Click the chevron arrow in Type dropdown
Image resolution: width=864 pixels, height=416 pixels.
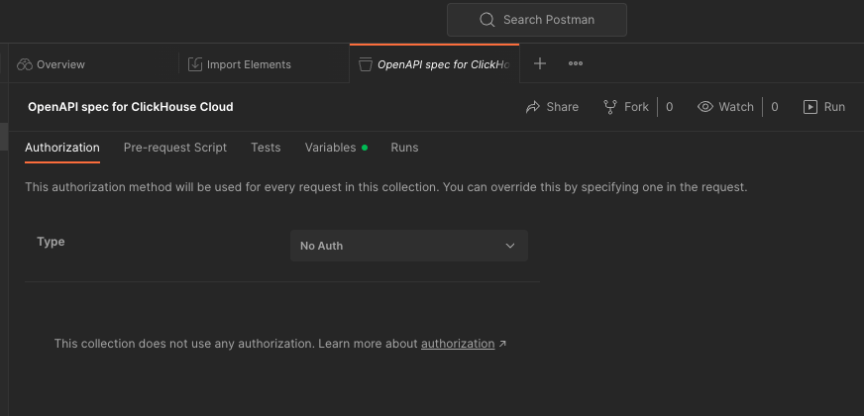510,246
